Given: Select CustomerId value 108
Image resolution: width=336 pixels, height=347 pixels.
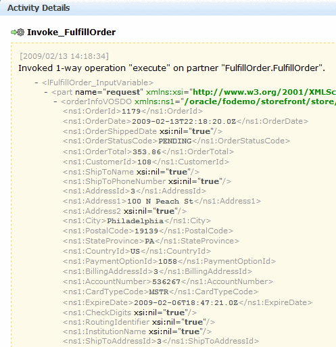Looking at the screenshot, I should (x=144, y=162).
